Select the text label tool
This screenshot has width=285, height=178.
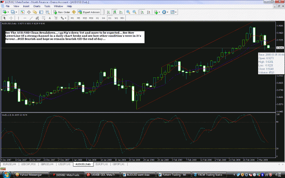point(56,18)
